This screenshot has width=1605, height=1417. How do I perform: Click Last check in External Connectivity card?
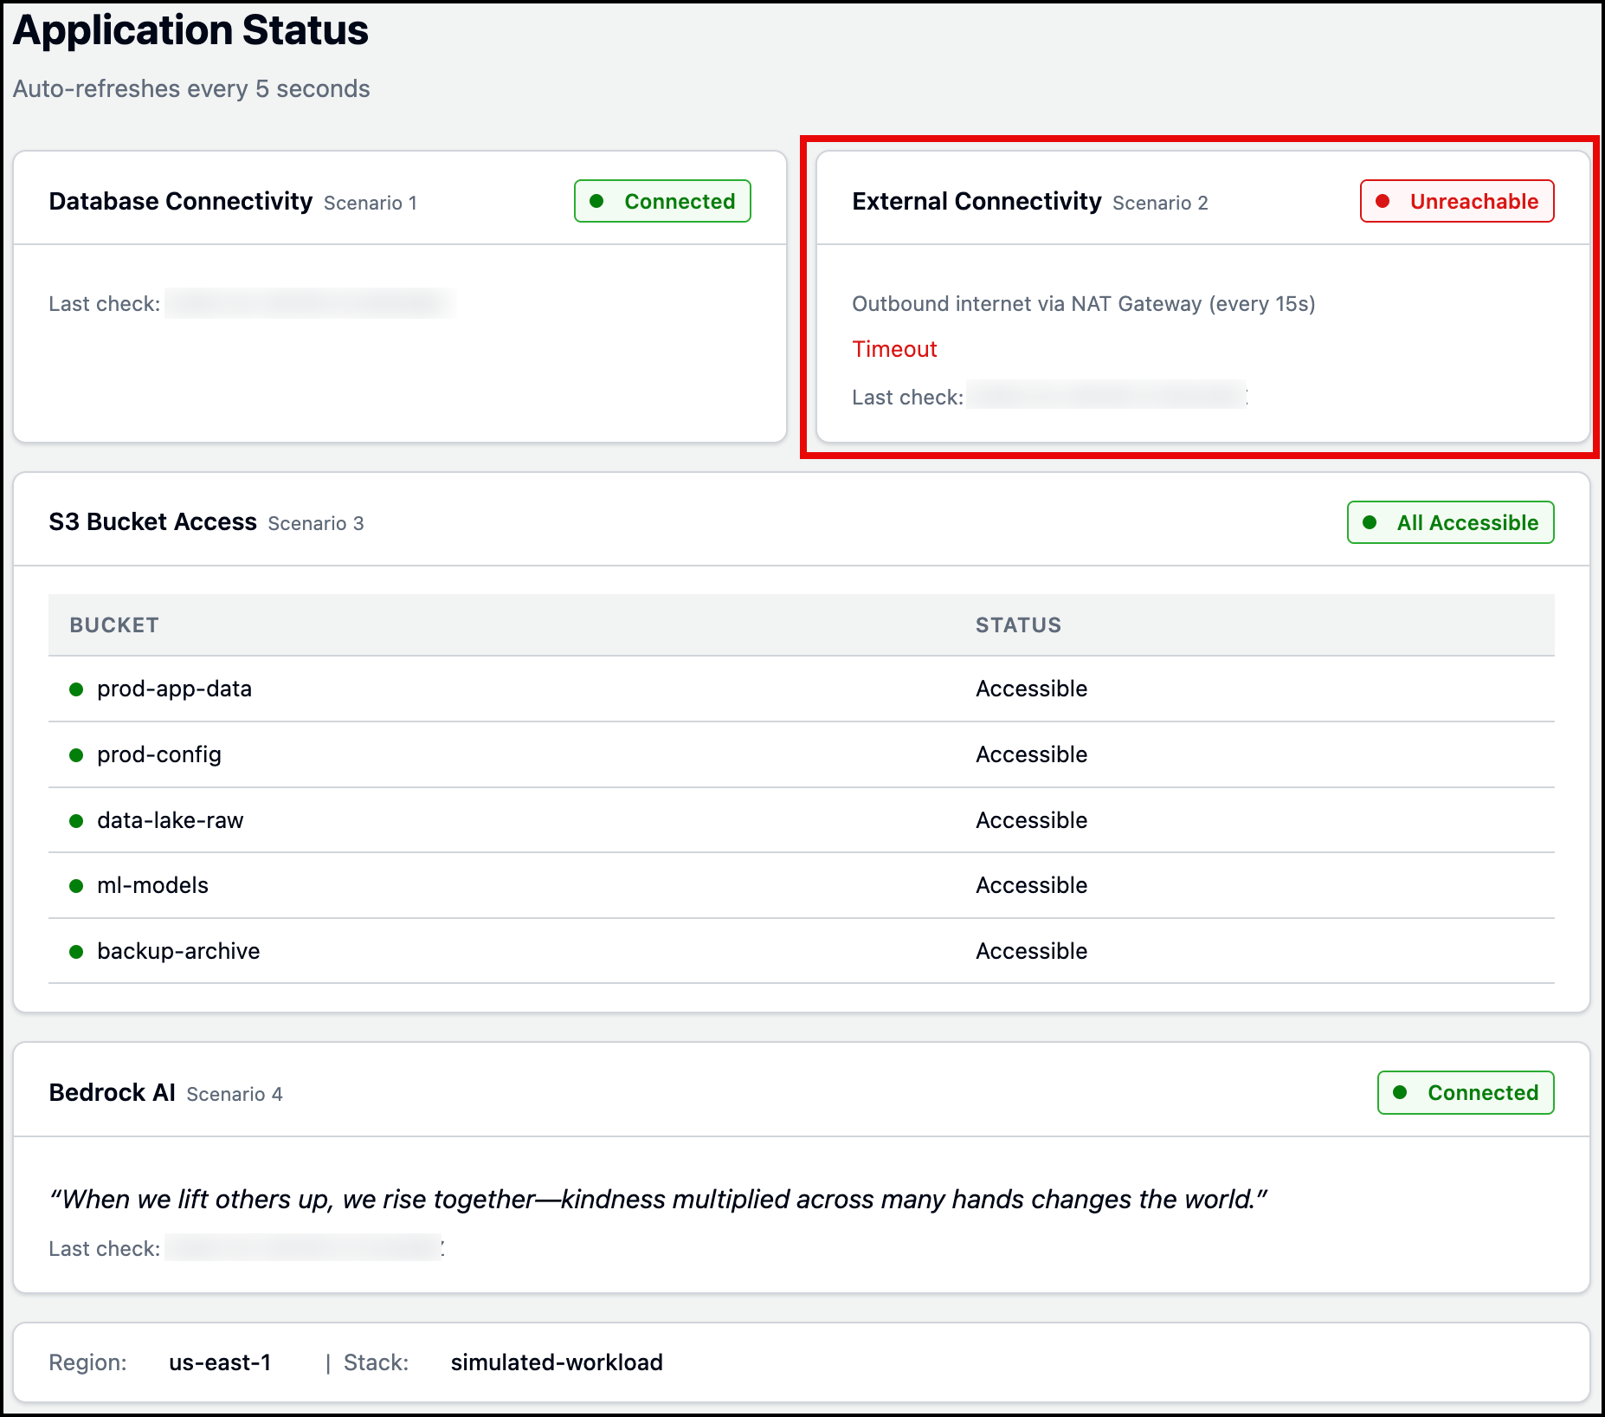[907, 398]
